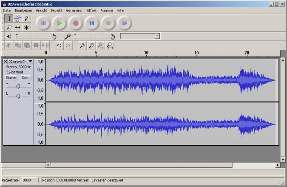Open the Bearbeiten menu

point(23,11)
